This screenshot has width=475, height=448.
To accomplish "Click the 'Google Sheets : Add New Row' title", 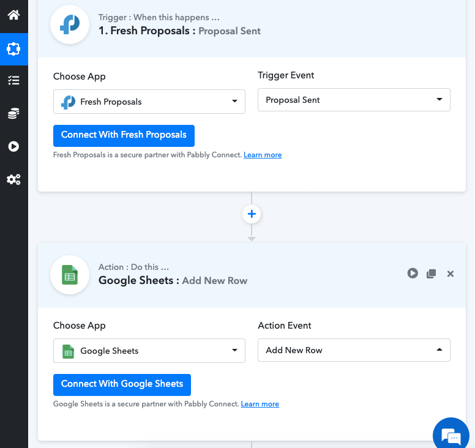I will point(173,280).
